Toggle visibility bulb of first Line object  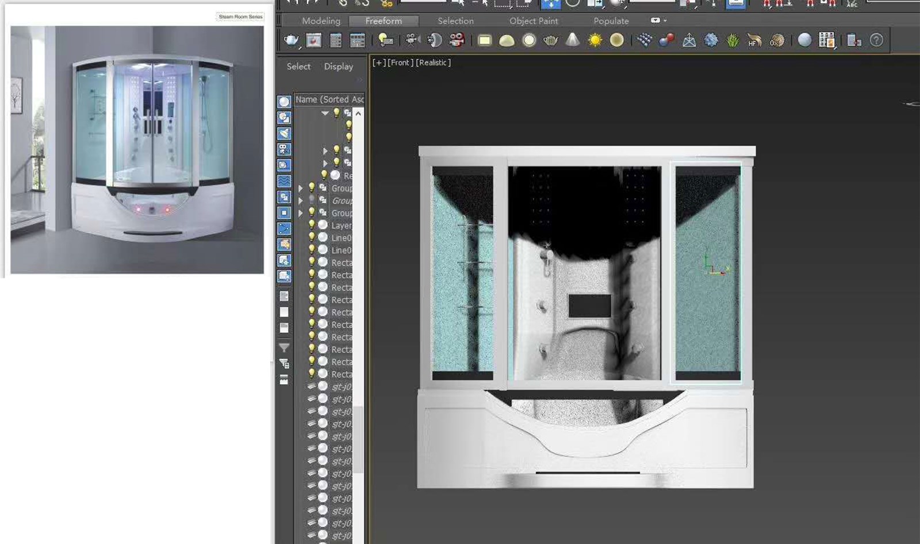(312, 238)
